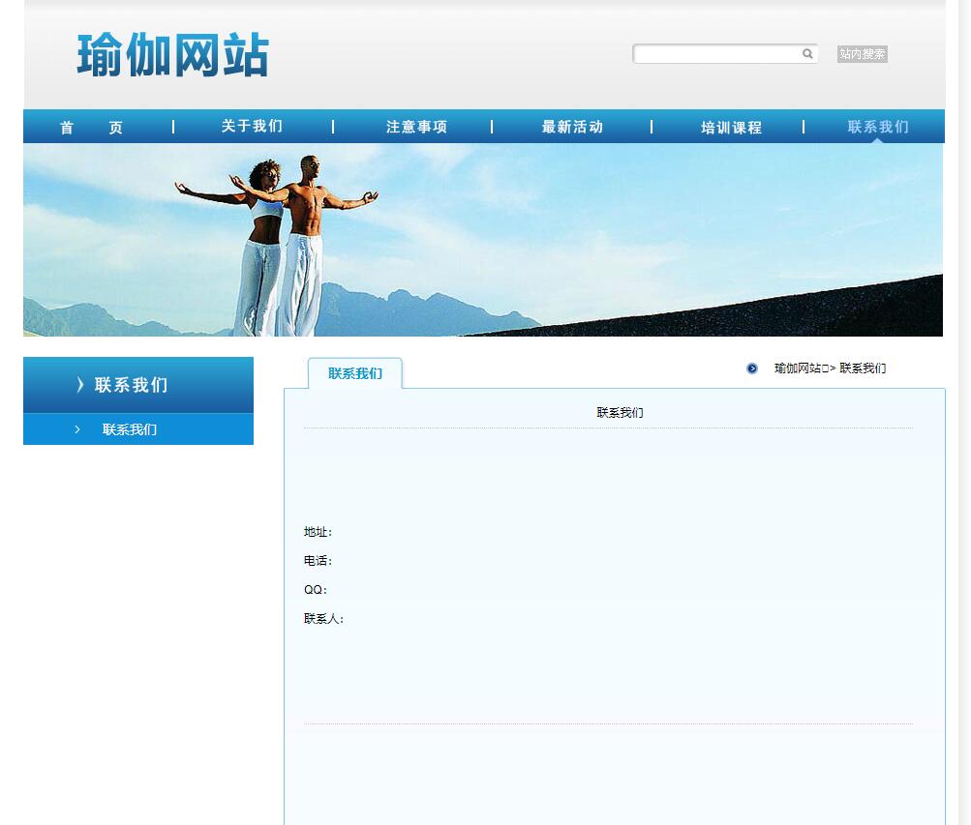The image size is (971, 825).
Task: Select 注意事项 from the navigation bar
Action: click(x=416, y=127)
